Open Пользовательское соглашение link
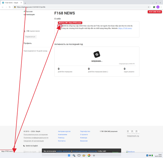 coord(36,135)
